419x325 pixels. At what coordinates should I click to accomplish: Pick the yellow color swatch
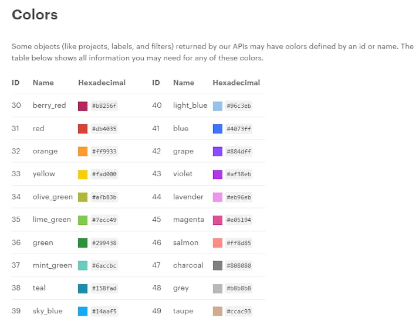(83, 175)
